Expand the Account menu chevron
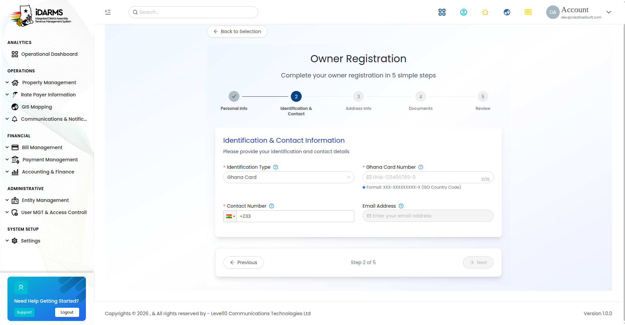The height and width of the screenshot is (325, 625). [x=609, y=12]
